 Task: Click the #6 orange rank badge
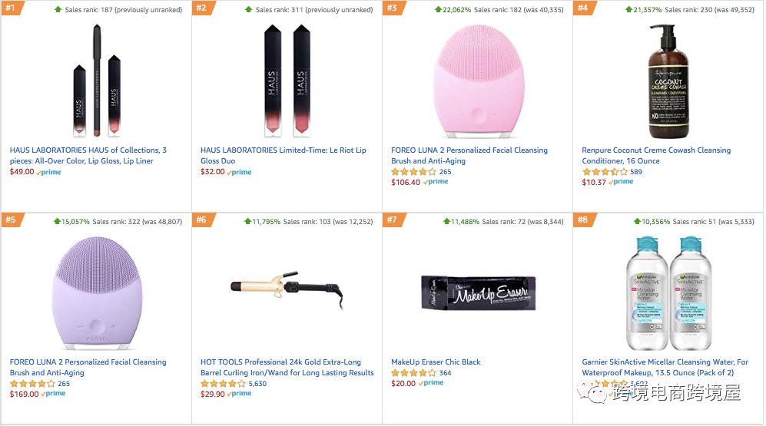(201, 220)
